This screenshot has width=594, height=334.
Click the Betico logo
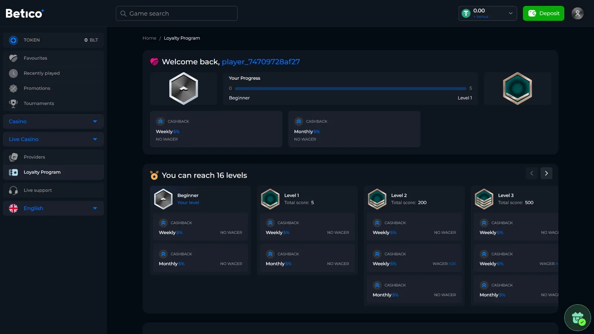click(25, 13)
